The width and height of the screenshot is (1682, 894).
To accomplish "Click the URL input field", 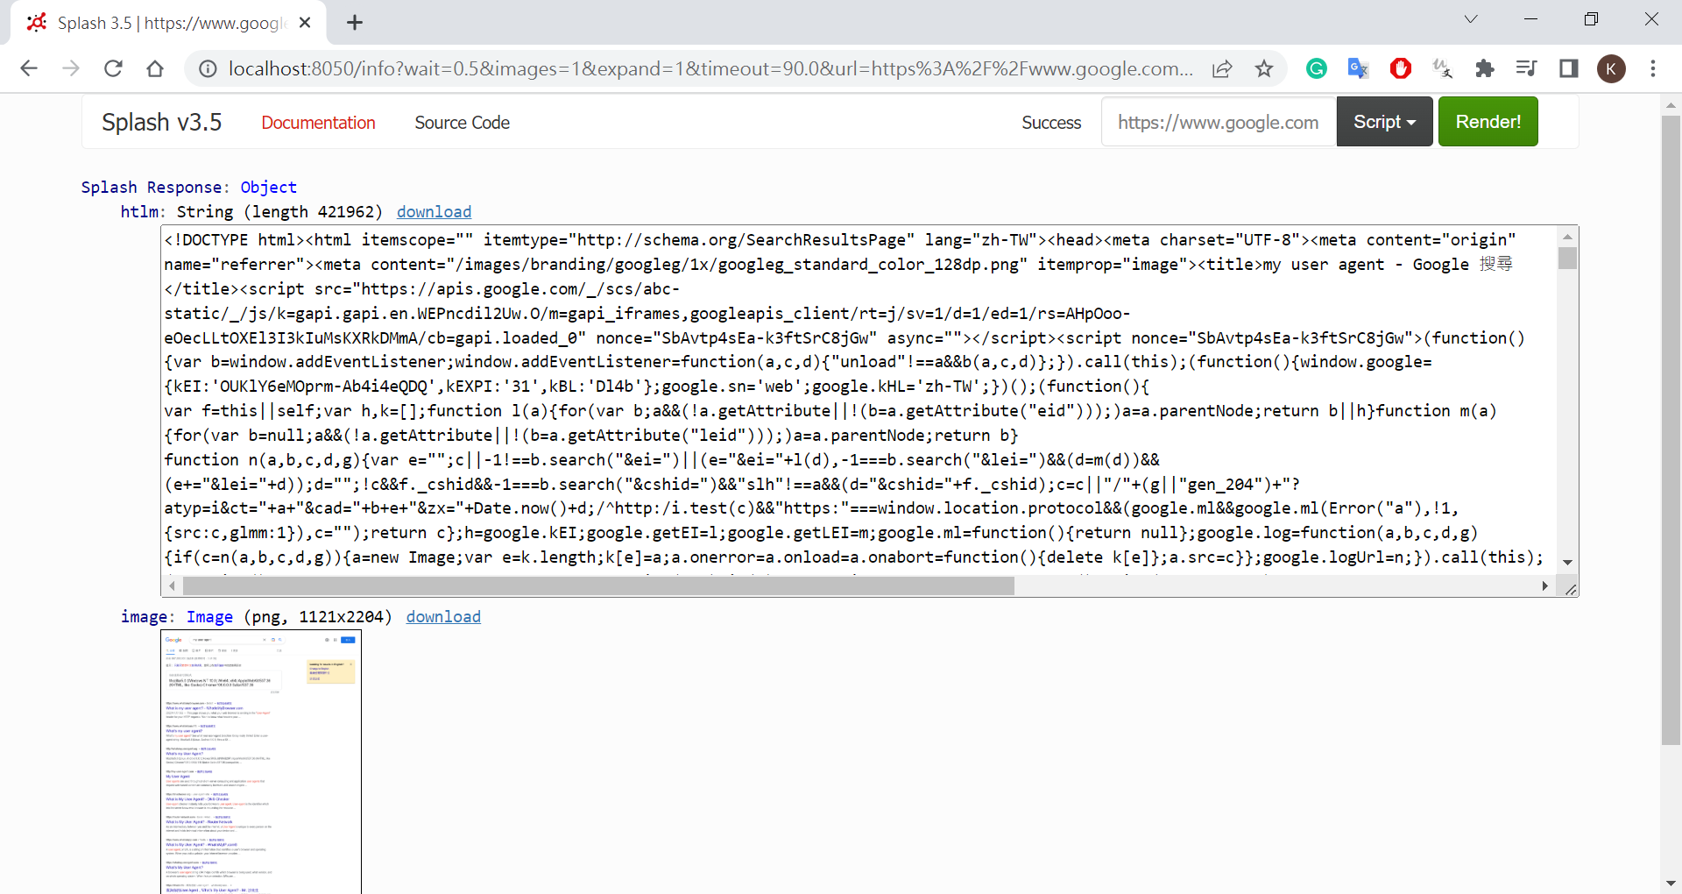I will (x=1218, y=122).
